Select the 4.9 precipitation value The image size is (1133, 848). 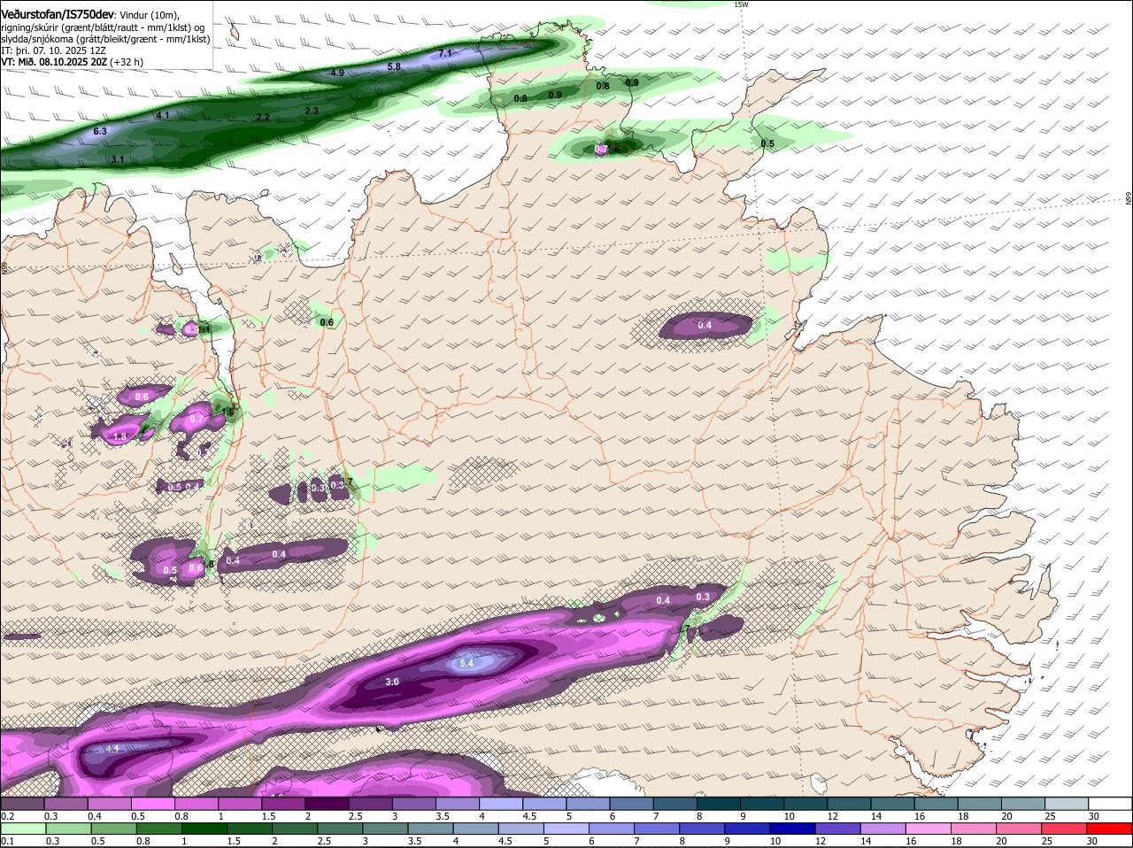tap(337, 73)
